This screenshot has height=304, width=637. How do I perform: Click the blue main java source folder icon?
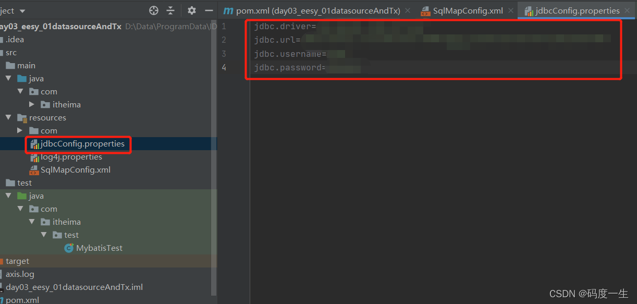22,78
